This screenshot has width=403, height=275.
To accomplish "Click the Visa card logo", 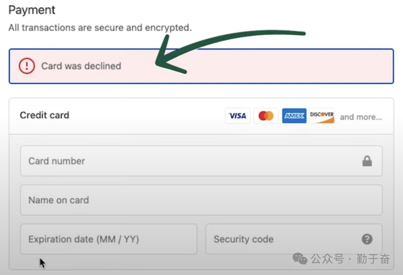I will click(237, 116).
